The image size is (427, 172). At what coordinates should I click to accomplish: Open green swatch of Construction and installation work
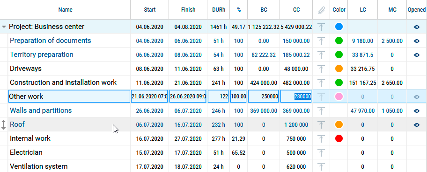(339, 83)
